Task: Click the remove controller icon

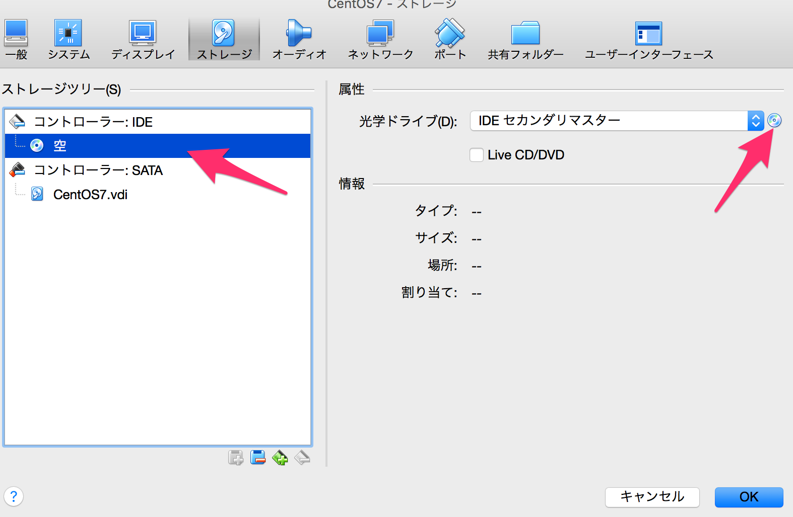Action: tap(258, 458)
